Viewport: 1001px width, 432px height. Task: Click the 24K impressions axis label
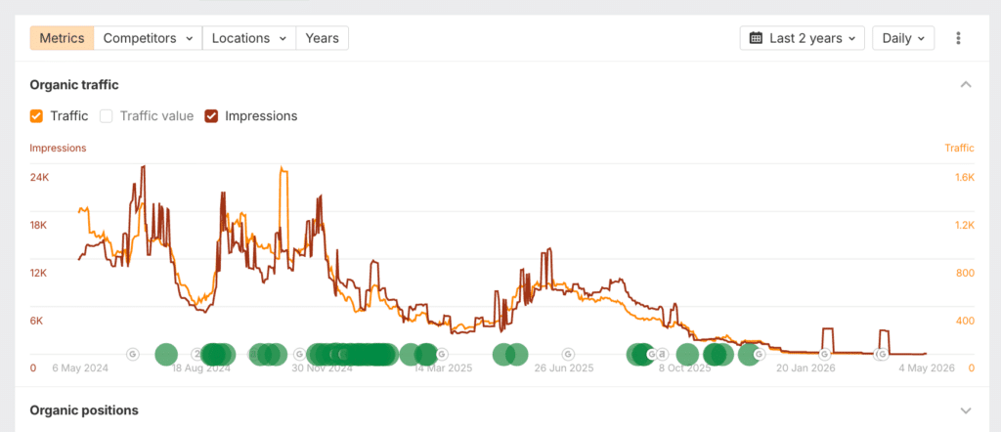tap(39, 177)
